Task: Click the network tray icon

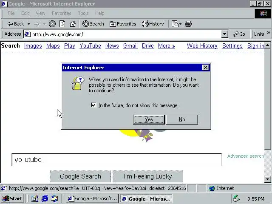Action: (x=236, y=198)
